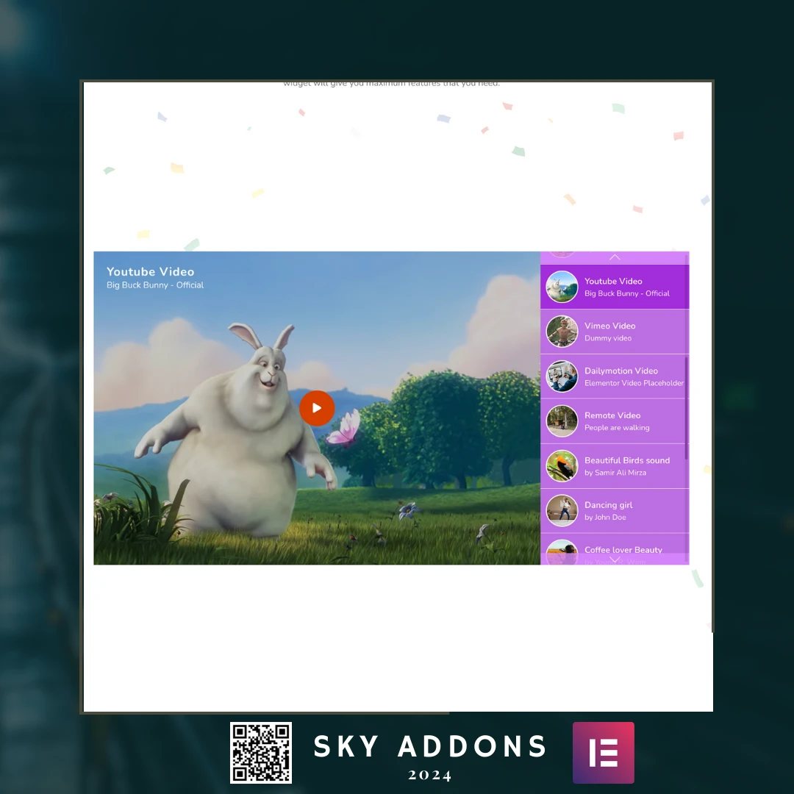Screen dimensions: 794x794
Task: Play the Big Buck Bunny video
Action: [316, 407]
